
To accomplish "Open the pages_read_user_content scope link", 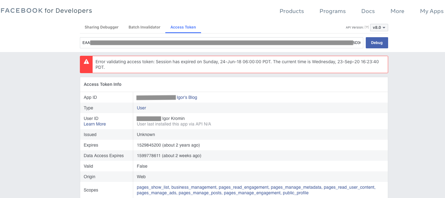I will (x=349, y=187).
